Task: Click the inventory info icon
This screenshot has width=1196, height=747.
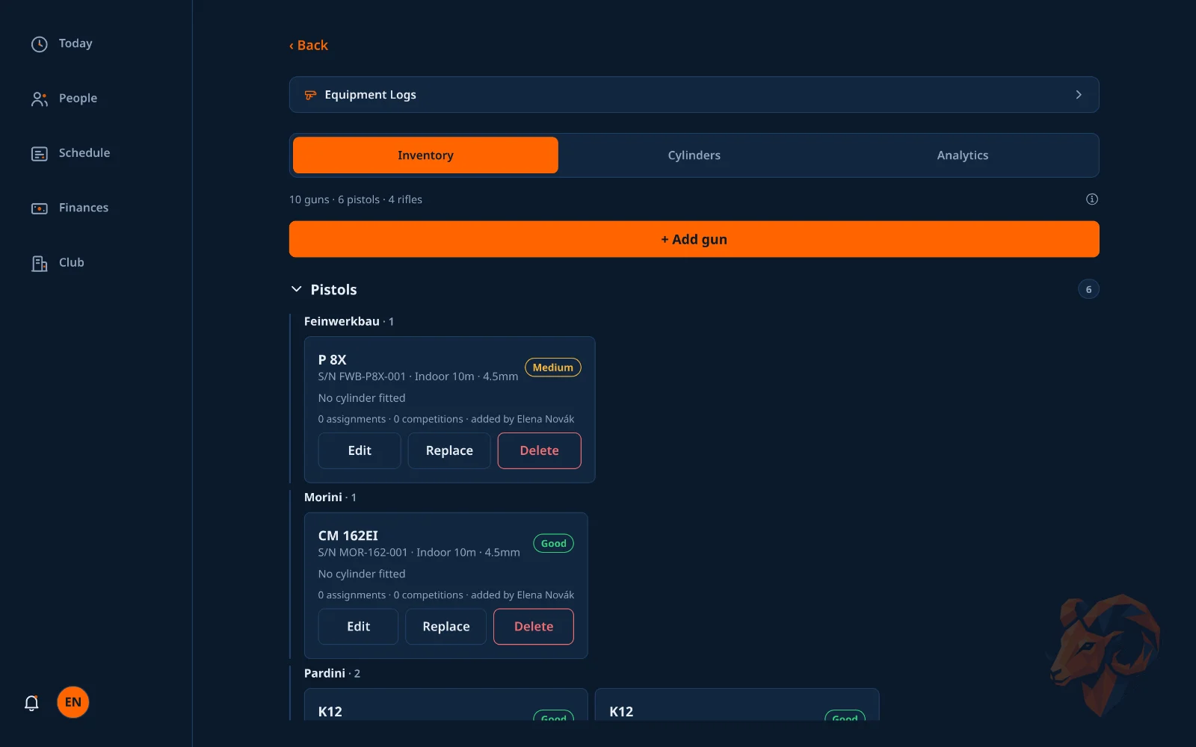Action: tap(1092, 199)
